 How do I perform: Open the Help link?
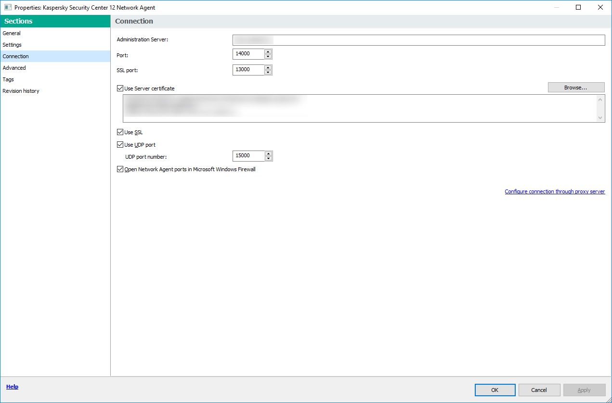point(12,387)
